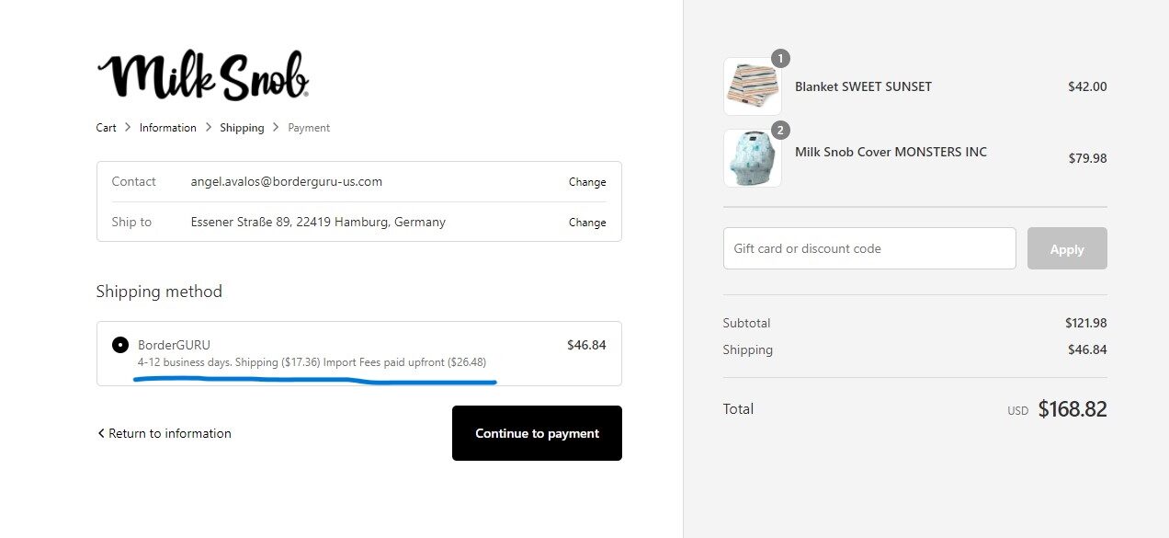Click the chevron after Cart breadcrumb
Screen dimensions: 1169x538
128,128
